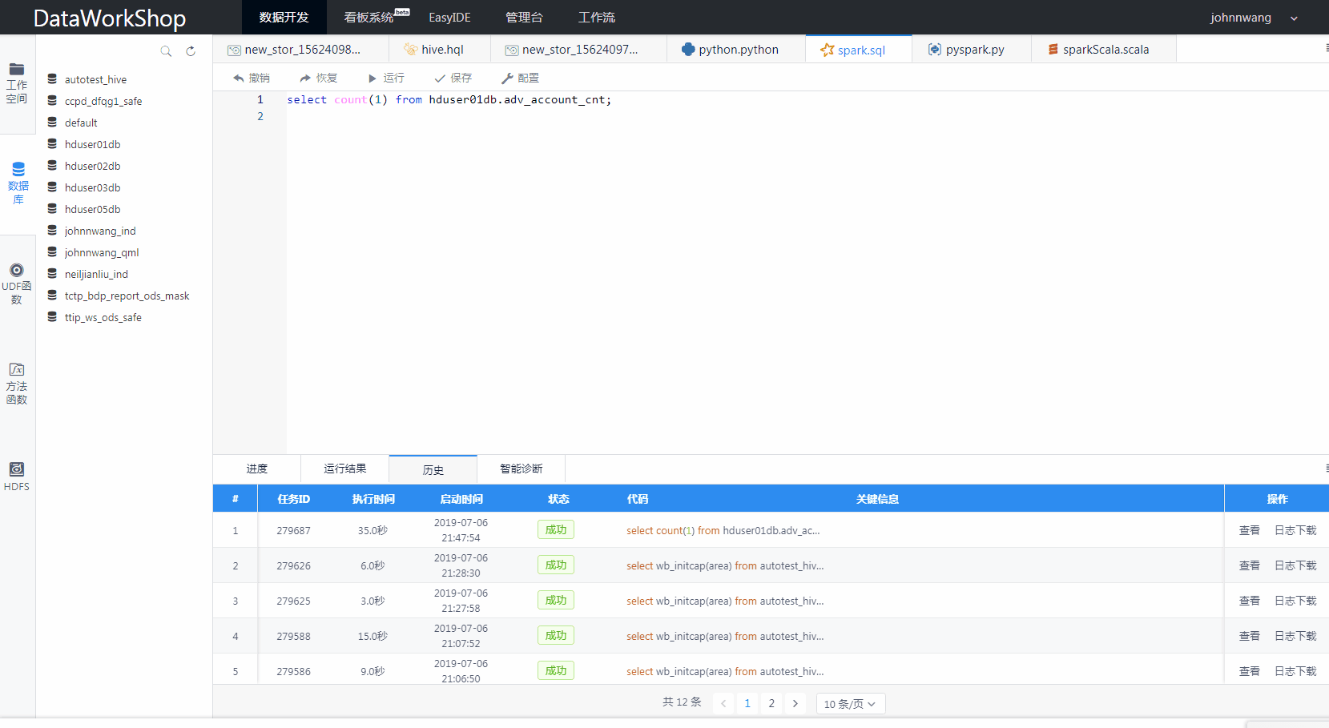
Task: Click database icon next to default
Action: pos(52,123)
